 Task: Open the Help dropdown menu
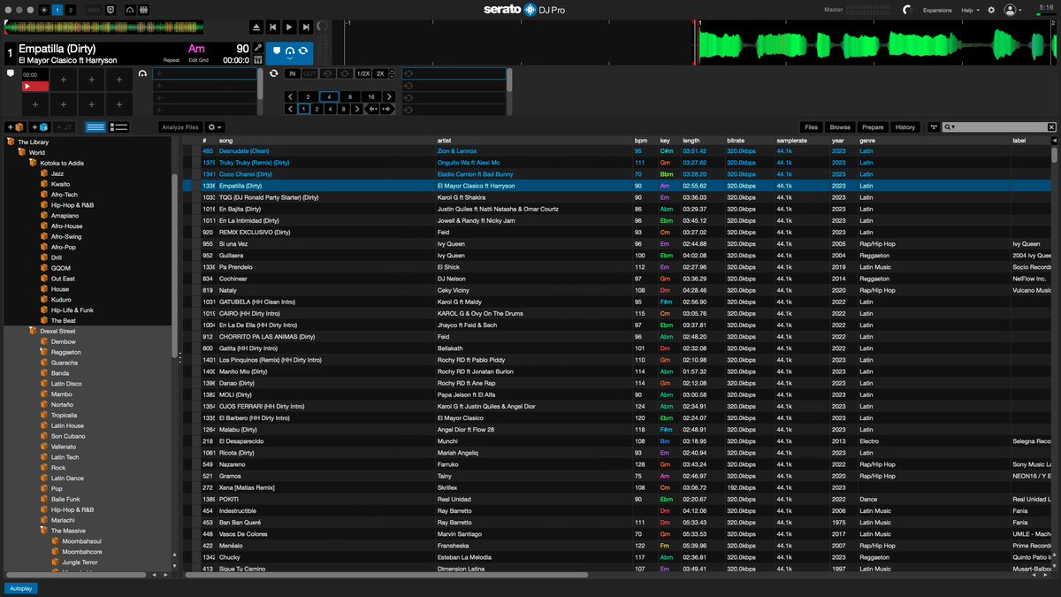coord(970,10)
